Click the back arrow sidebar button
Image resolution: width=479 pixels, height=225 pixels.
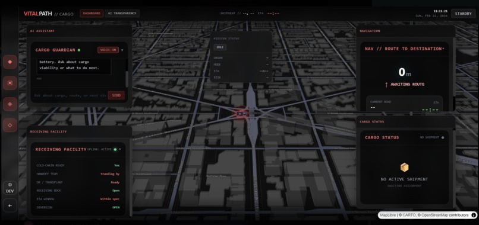10,205
